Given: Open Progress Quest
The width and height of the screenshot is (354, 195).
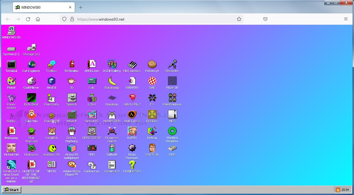Looking at the screenshot, I should click(x=112, y=131).
